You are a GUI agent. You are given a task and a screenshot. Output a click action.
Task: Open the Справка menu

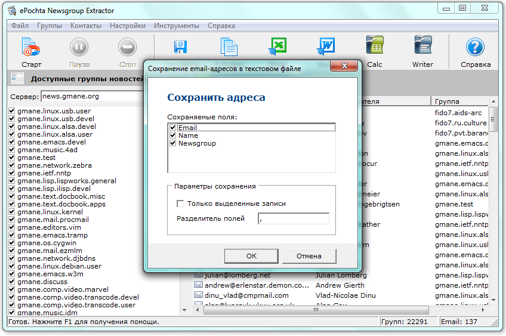tap(221, 26)
